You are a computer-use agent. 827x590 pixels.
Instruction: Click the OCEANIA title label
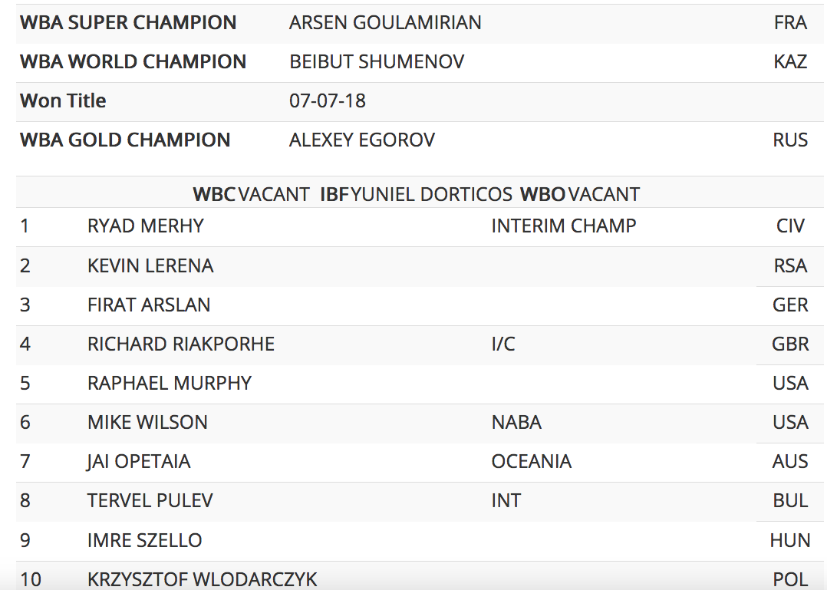click(532, 462)
